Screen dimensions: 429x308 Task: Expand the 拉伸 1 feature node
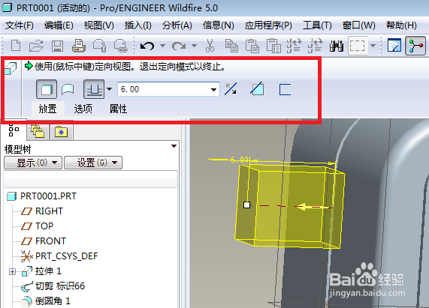(x=12, y=271)
